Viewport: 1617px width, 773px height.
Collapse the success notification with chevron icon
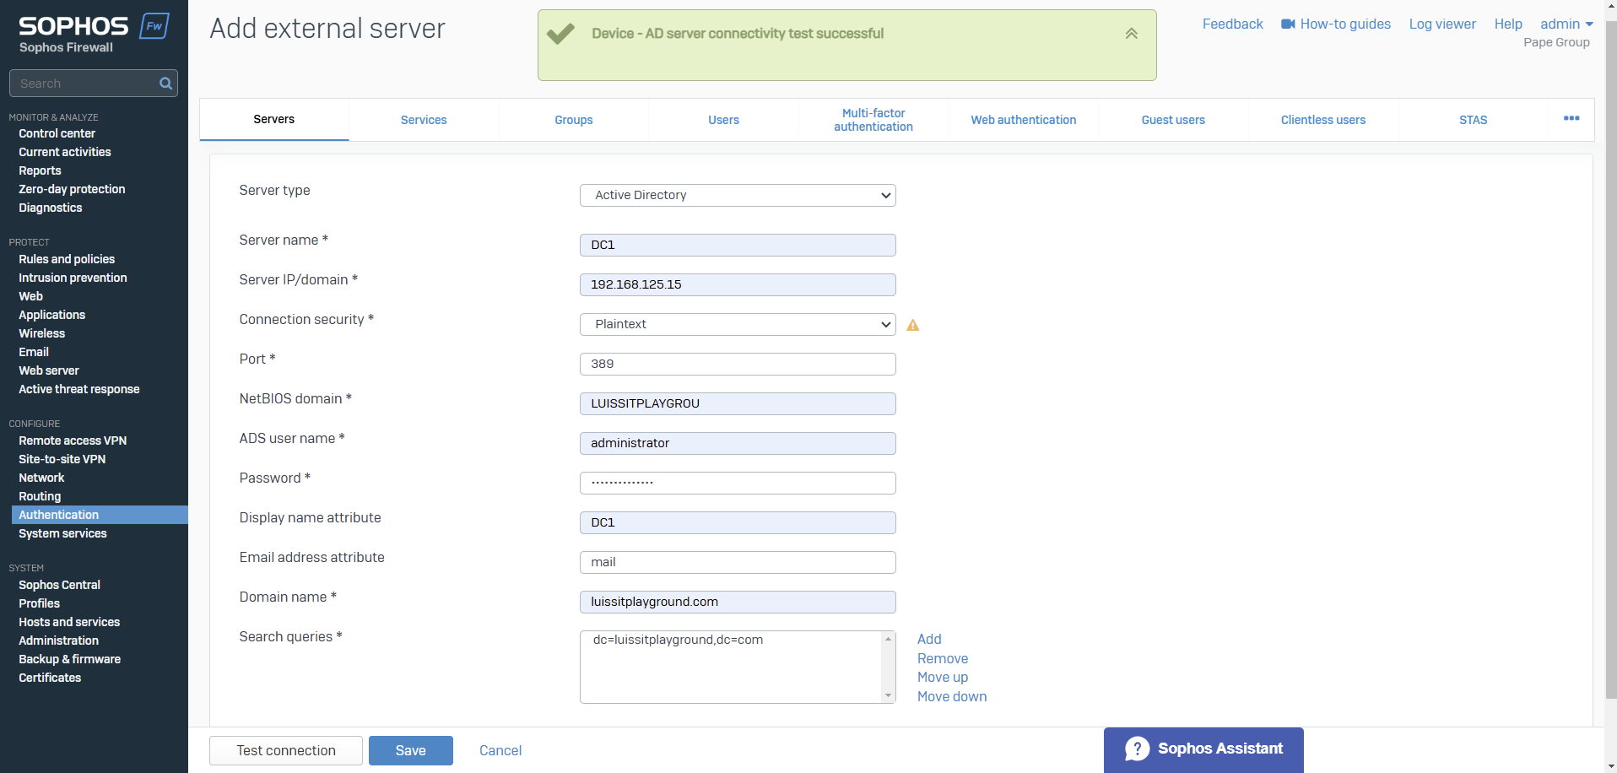[1131, 34]
